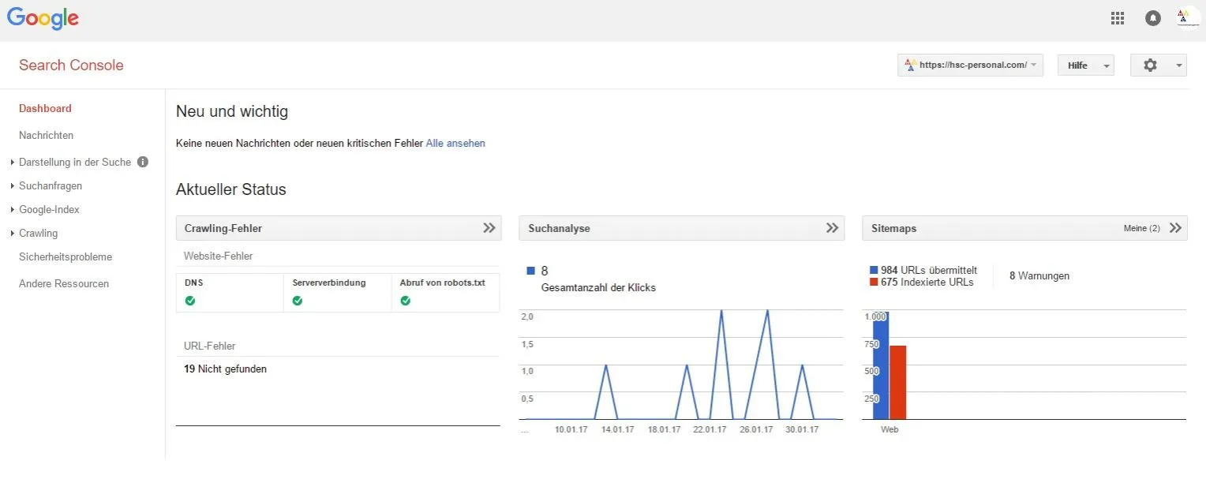
Task: Open the Suchanfragen sidebar item
Action: (51, 186)
